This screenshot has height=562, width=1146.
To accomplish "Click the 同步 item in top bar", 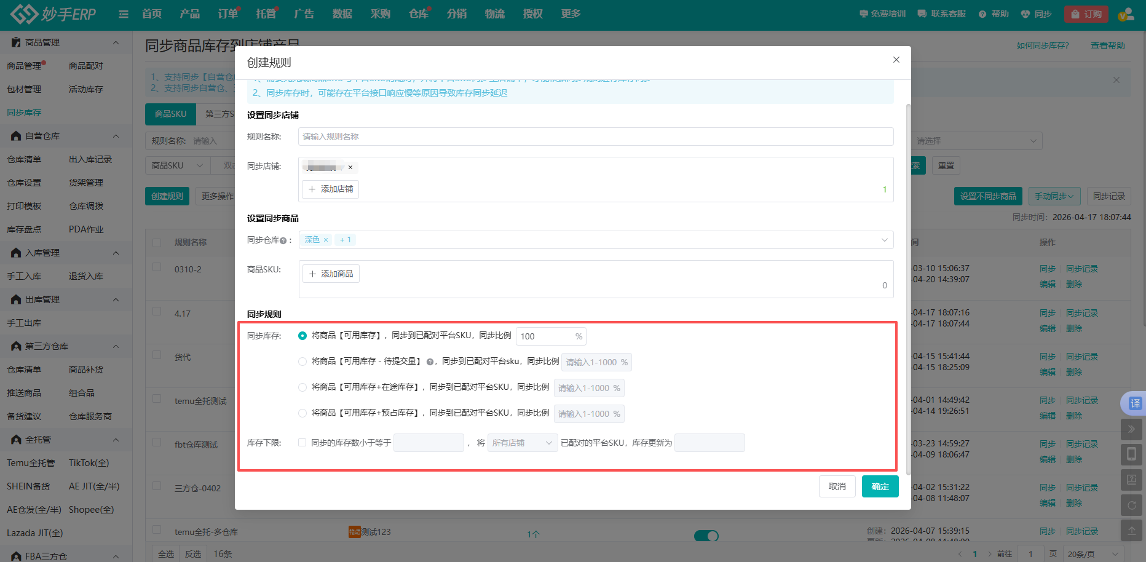I will tap(1036, 14).
